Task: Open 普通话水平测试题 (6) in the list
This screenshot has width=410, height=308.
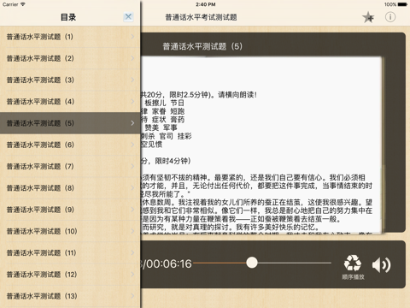Action: point(70,145)
